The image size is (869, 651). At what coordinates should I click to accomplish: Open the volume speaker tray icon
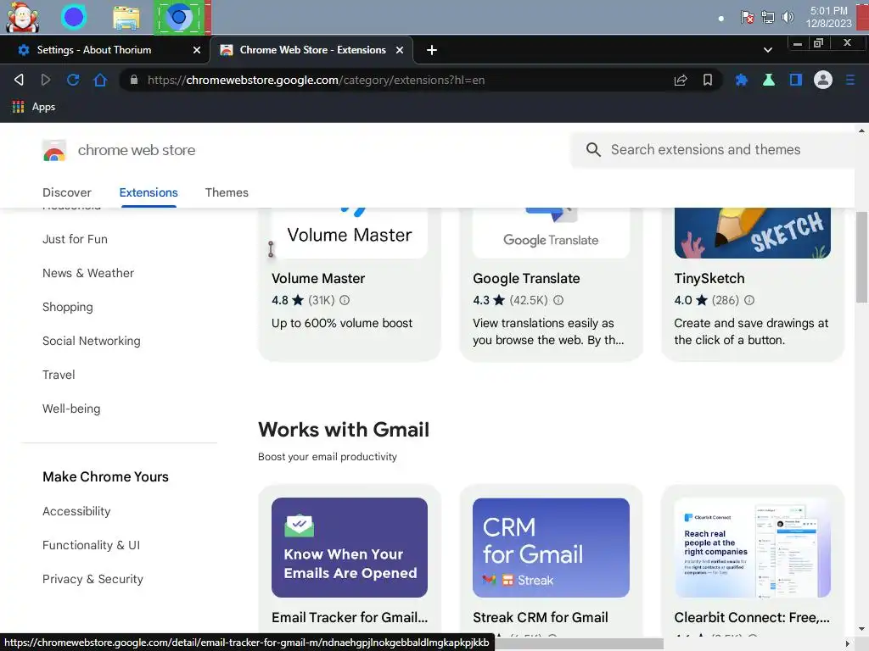click(x=788, y=17)
